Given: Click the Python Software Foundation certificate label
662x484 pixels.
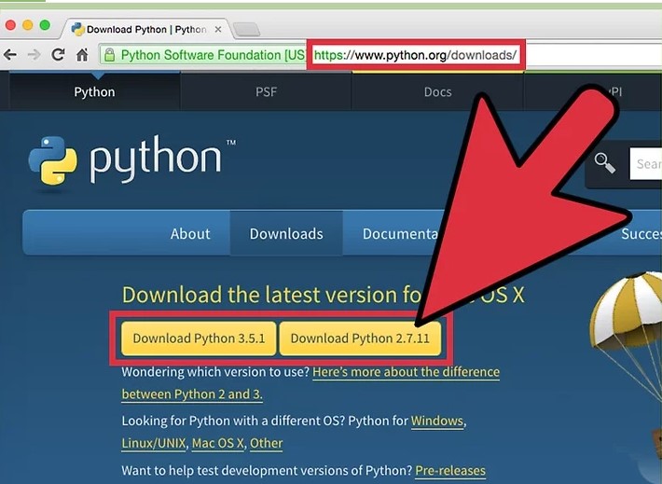Looking at the screenshot, I should (213, 55).
